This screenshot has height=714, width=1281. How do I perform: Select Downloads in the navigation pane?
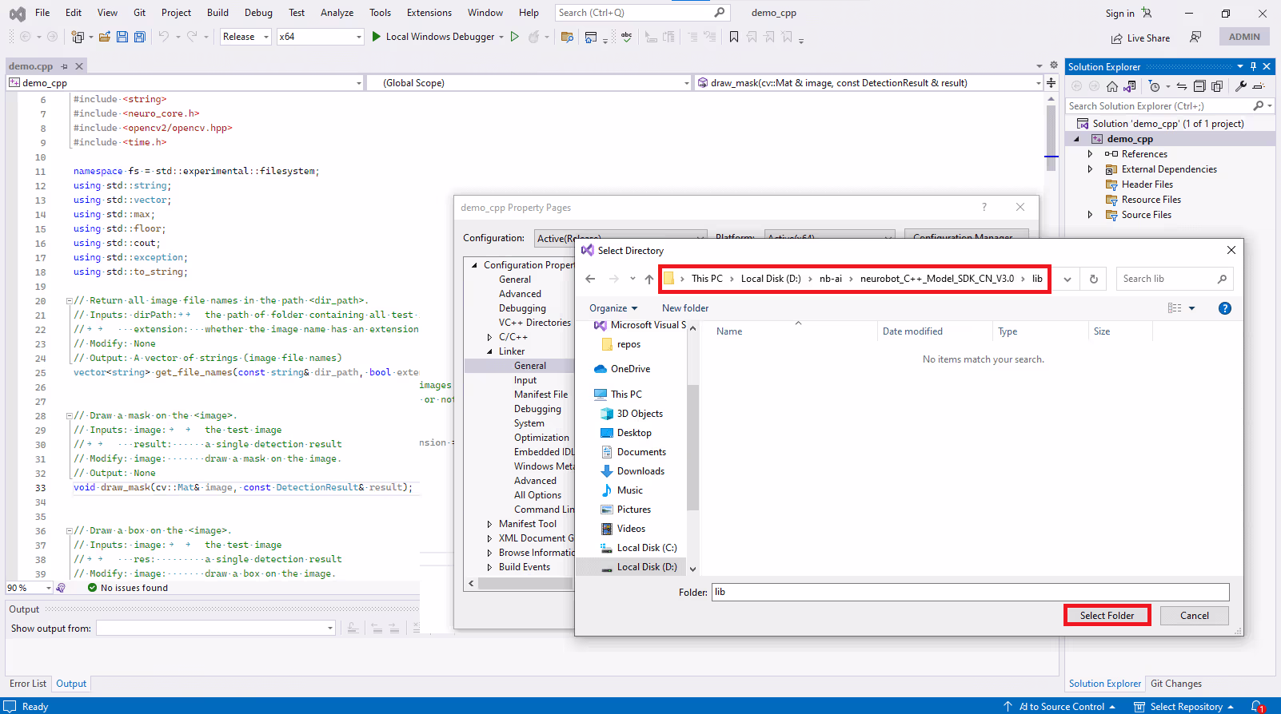tap(632, 471)
